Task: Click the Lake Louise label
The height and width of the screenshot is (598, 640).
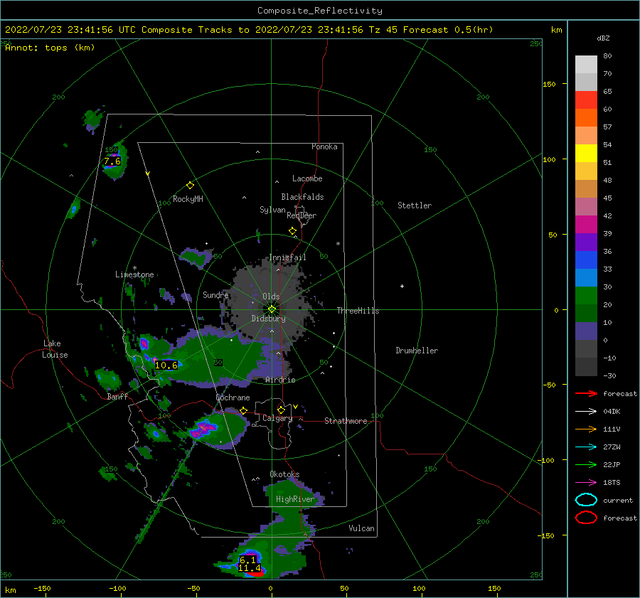Action: coord(55,349)
